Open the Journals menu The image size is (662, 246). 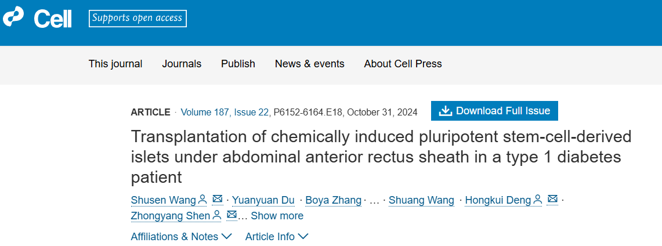182,64
